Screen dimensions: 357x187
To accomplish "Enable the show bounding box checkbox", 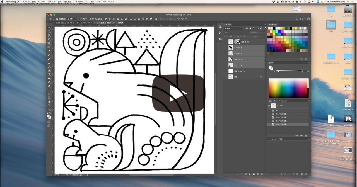I will pyautogui.click(x=79, y=19).
